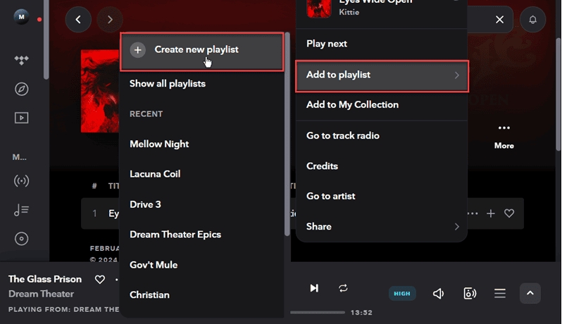Expand the Share submenu

coord(382,227)
